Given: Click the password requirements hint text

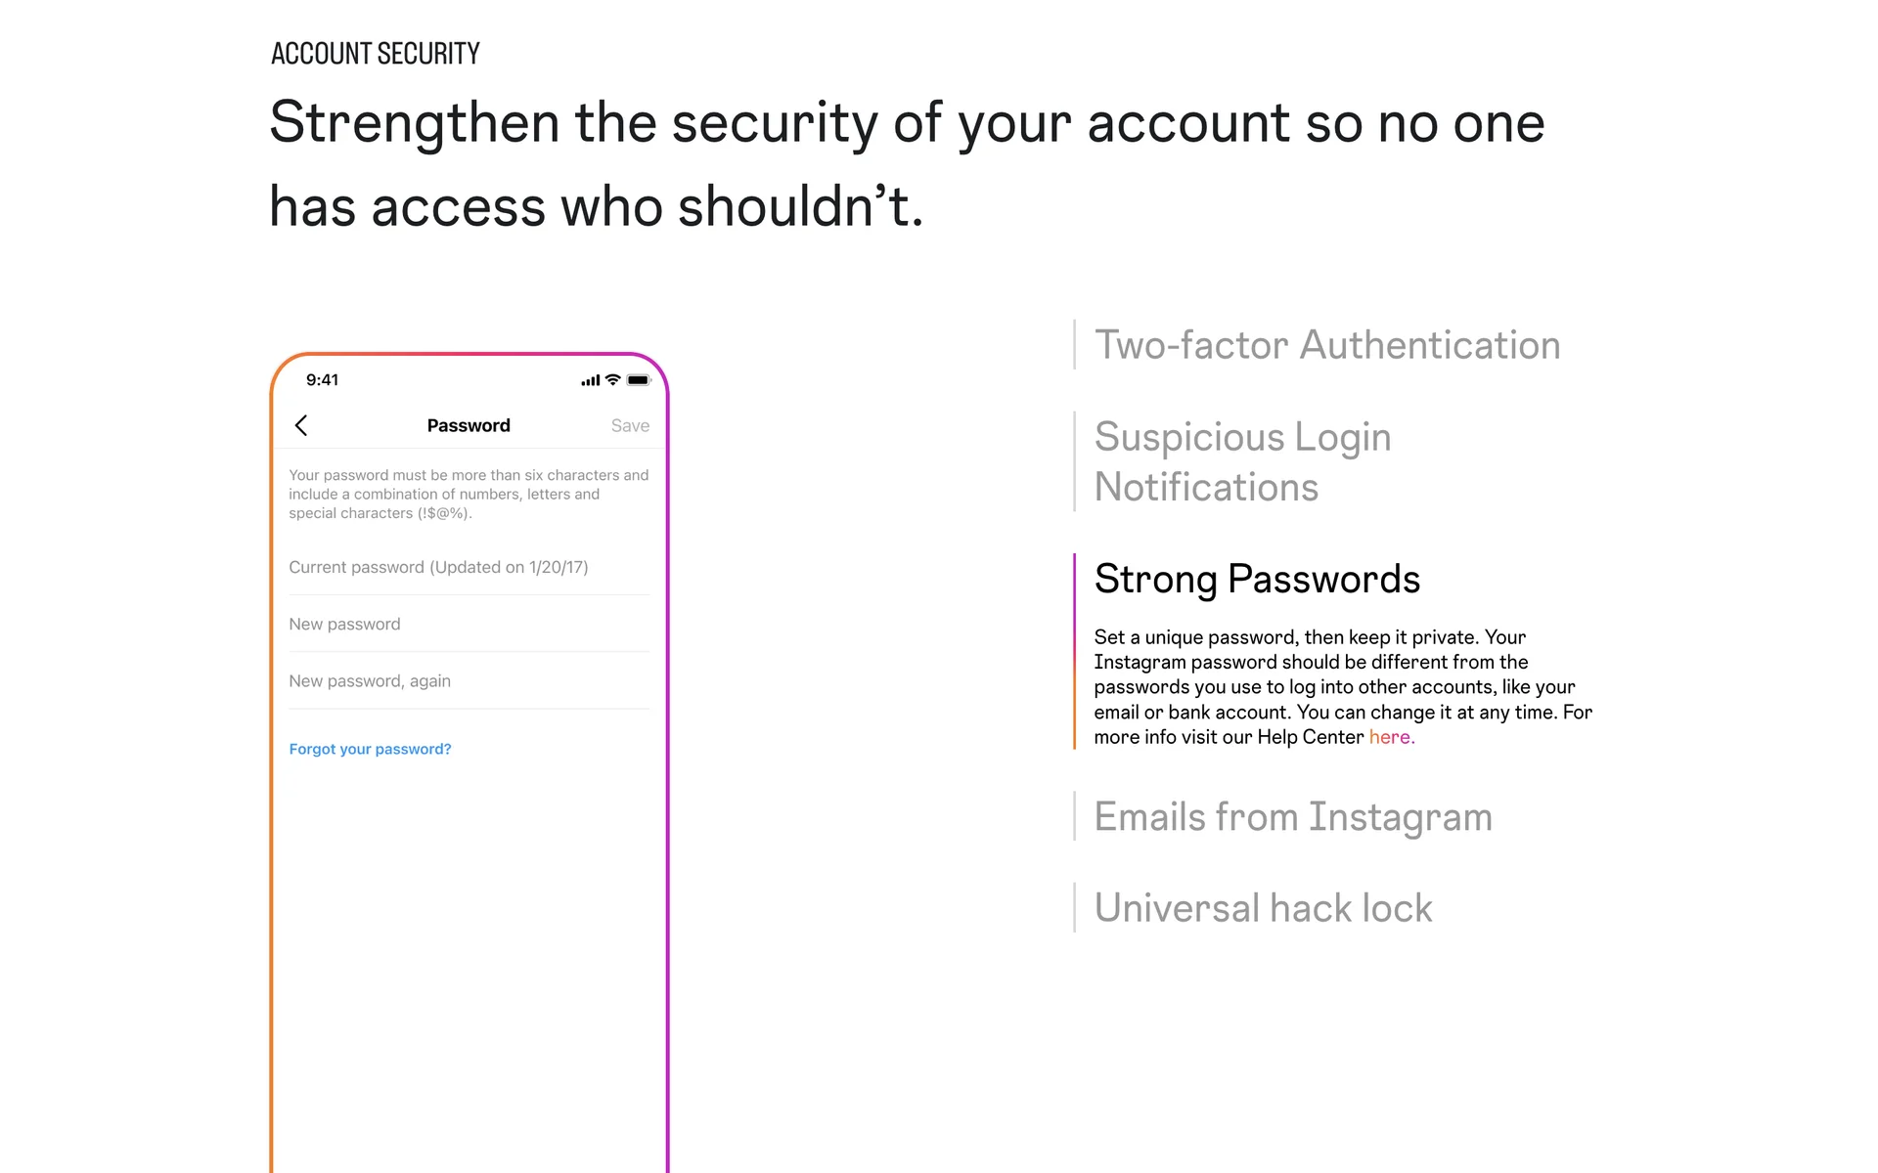Looking at the screenshot, I should coord(469,494).
